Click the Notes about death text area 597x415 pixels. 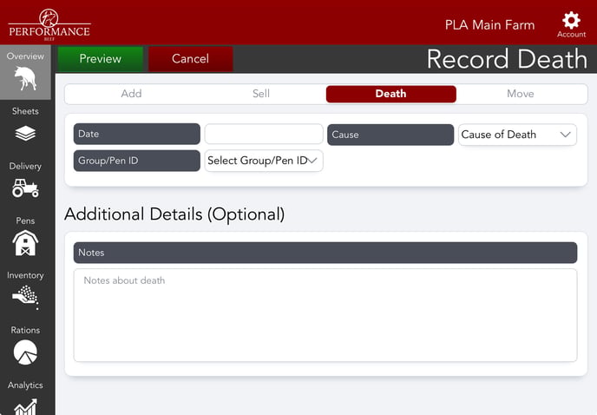click(325, 314)
